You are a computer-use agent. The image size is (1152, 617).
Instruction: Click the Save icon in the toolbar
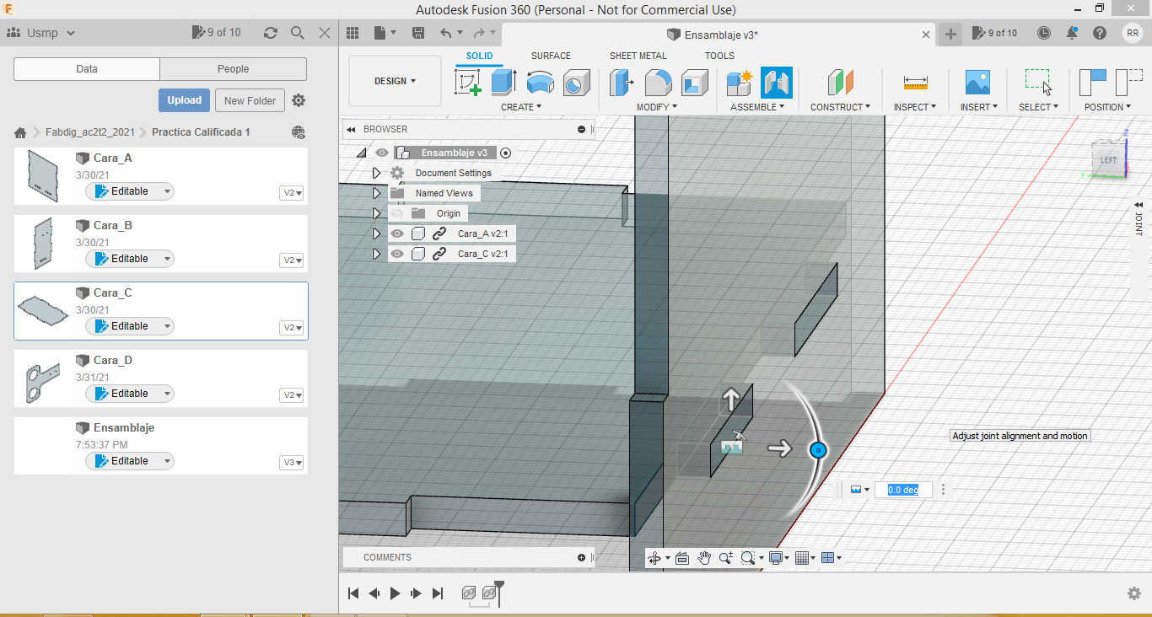tap(418, 33)
